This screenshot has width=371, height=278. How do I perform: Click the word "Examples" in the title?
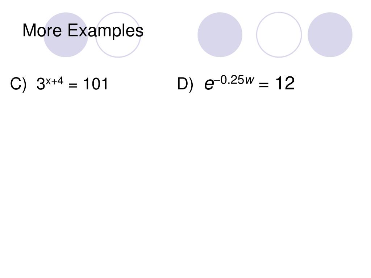pyautogui.click(x=105, y=31)
